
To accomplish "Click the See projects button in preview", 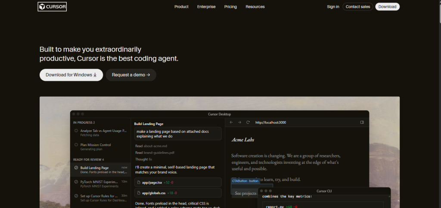I will pyautogui.click(x=245, y=193).
